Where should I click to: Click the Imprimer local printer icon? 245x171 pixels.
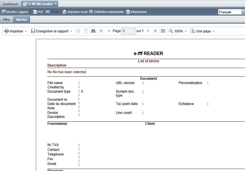pos(65,12)
